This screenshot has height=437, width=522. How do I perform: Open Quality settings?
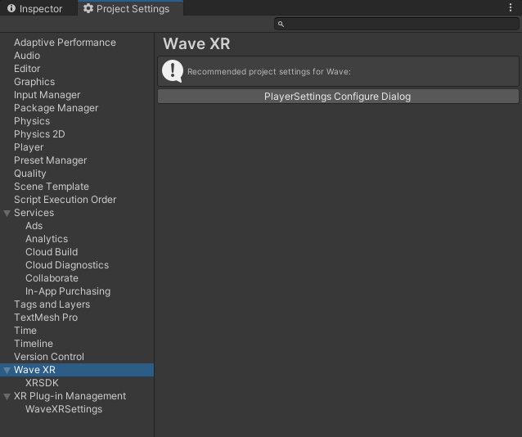point(30,173)
